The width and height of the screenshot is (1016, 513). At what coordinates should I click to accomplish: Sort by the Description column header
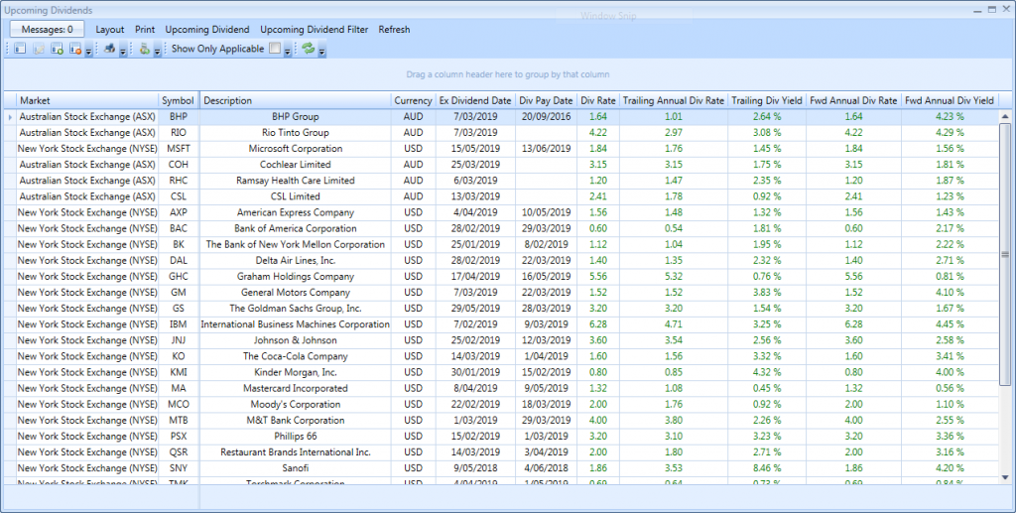click(296, 100)
